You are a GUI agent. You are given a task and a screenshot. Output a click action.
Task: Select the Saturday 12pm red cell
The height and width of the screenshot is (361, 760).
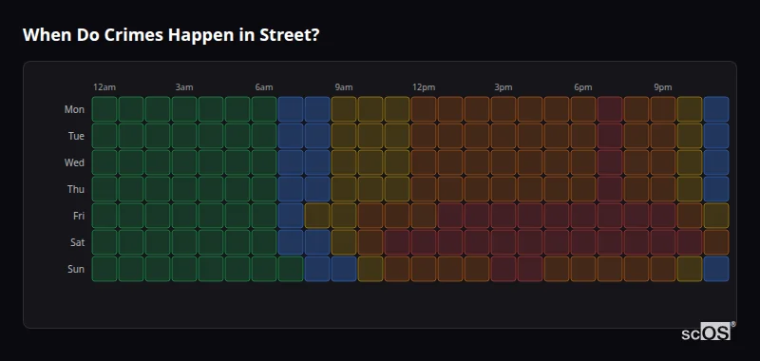tap(424, 242)
